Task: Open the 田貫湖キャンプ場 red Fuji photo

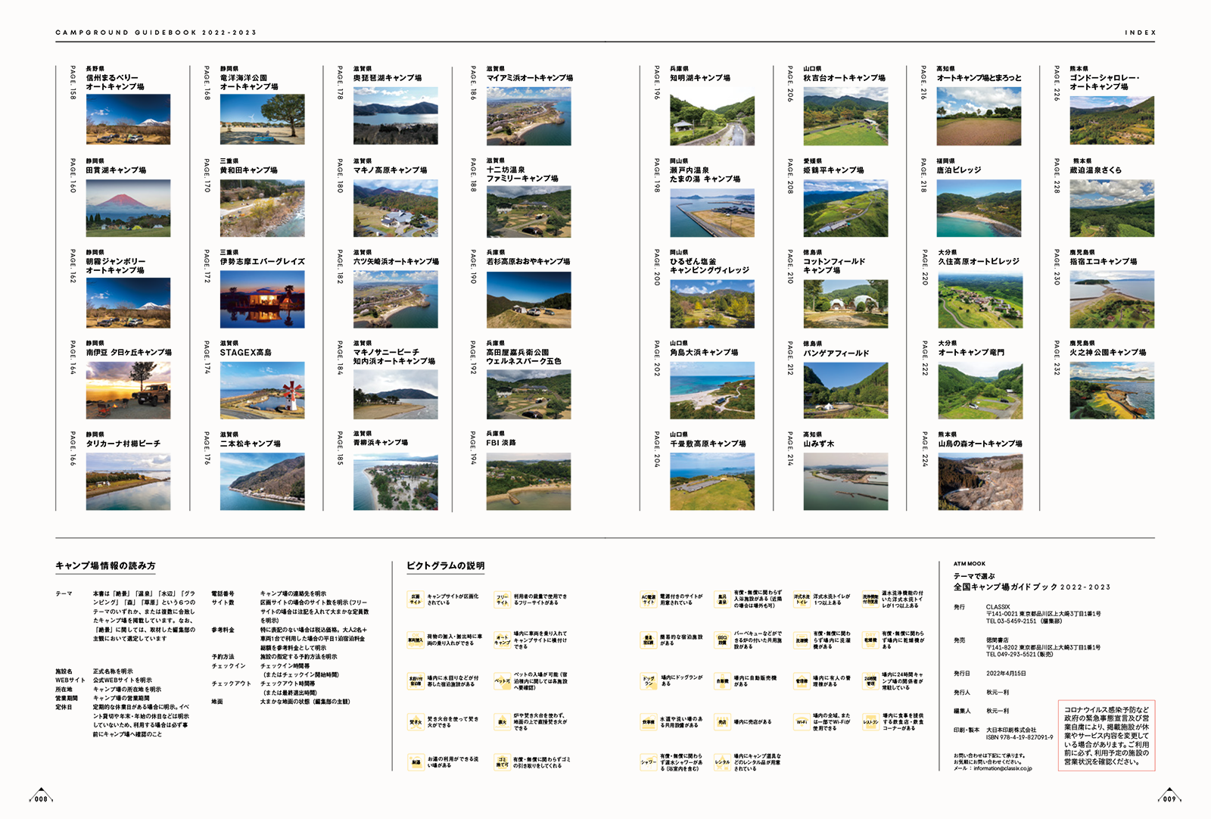Action: [x=128, y=208]
